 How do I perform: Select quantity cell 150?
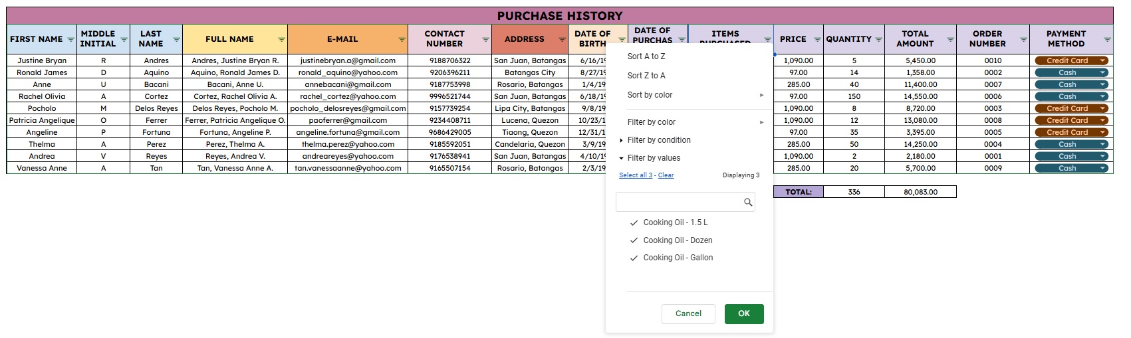854,96
